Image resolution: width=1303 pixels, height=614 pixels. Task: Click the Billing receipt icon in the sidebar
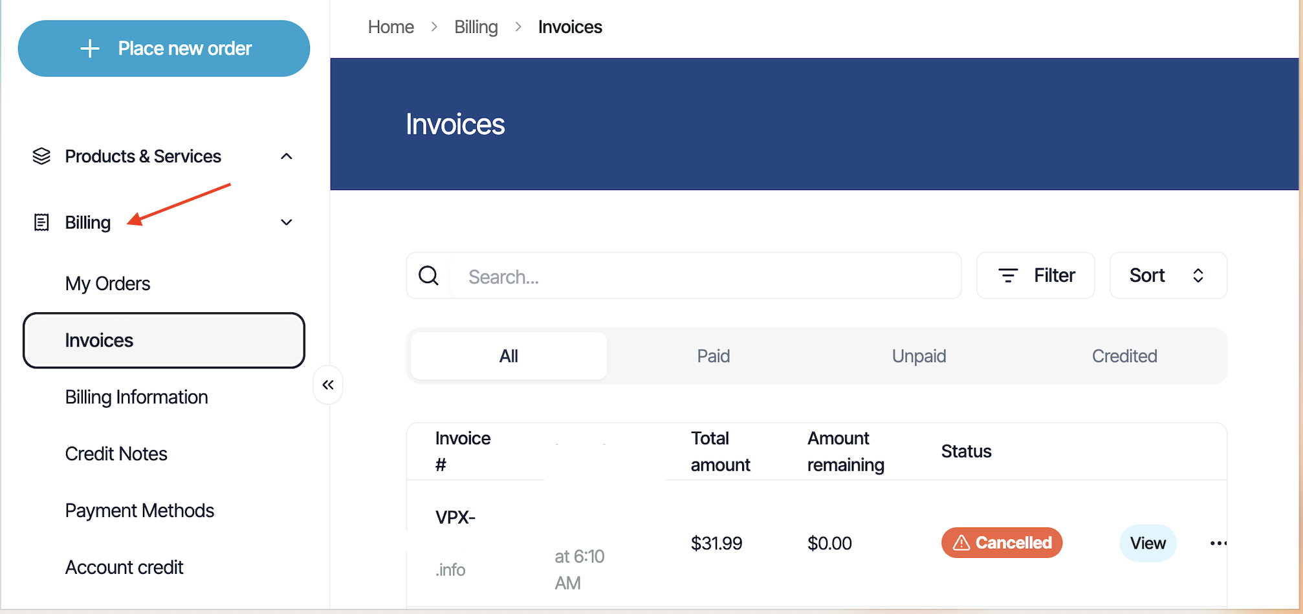point(41,222)
